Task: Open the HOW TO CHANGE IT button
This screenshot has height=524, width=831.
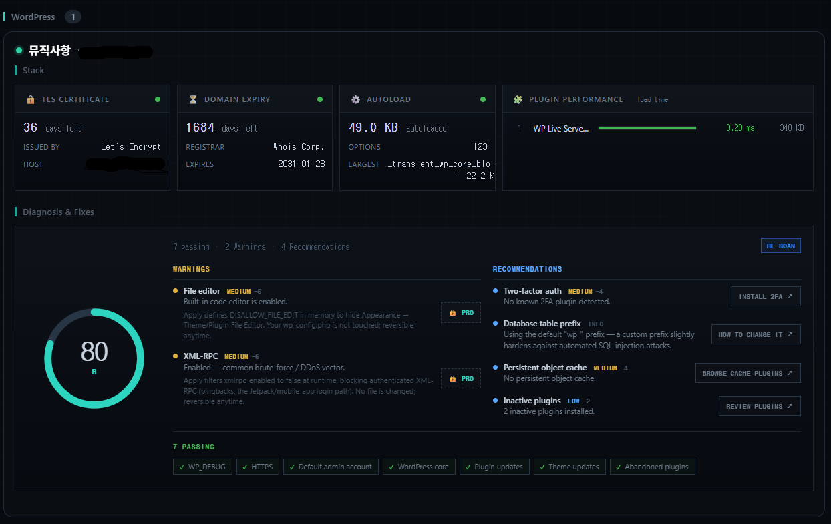Action: coord(756,334)
